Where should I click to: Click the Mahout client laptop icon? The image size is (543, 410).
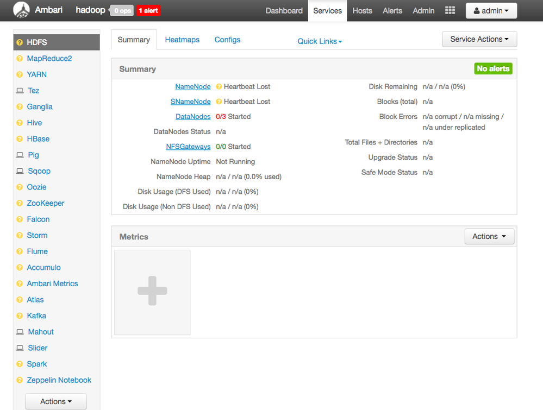tap(20, 332)
